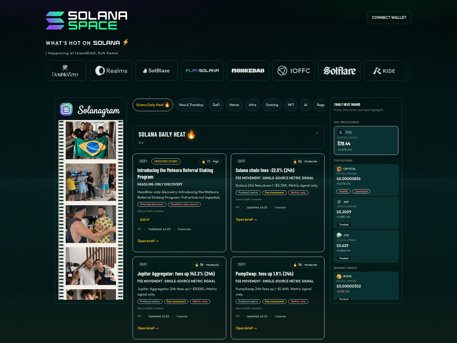
Task: Click the Volatile tag on CRYSTAL
Action: tap(343, 192)
